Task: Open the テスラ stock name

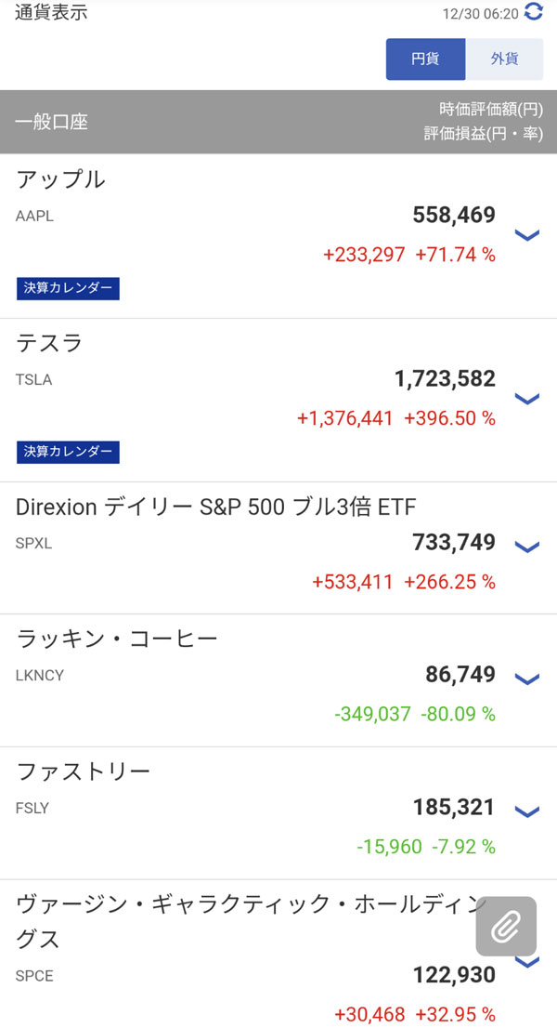Action: point(50,344)
